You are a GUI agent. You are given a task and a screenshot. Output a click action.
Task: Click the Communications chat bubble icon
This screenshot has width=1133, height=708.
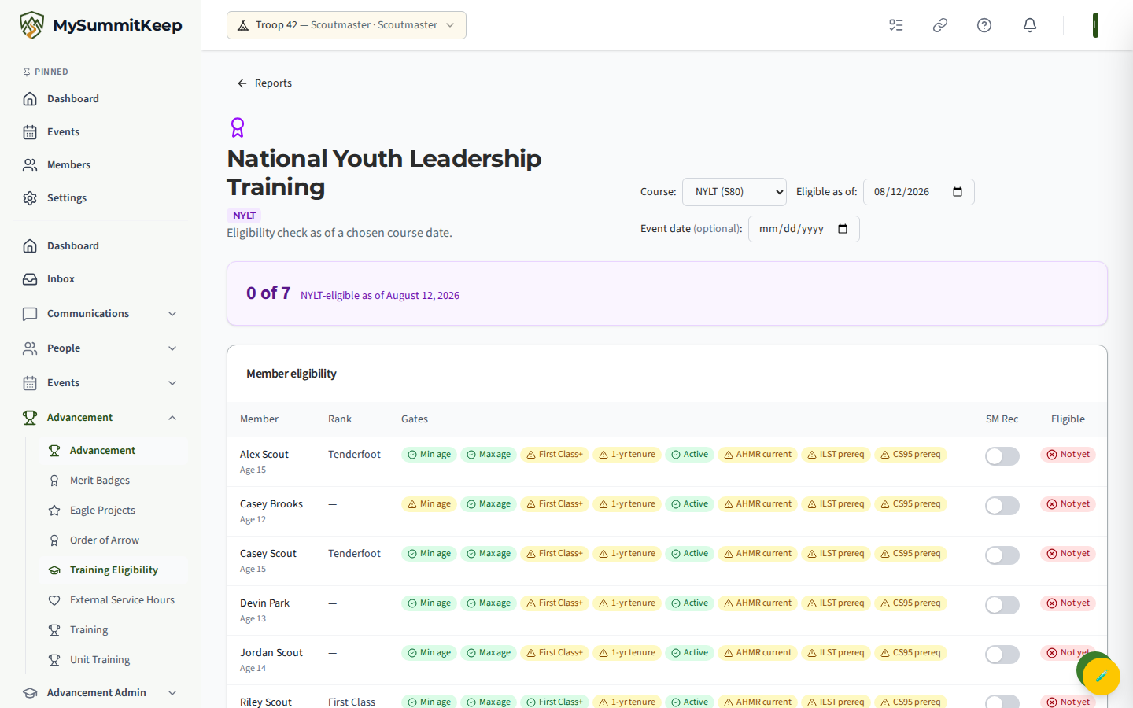(30, 314)
